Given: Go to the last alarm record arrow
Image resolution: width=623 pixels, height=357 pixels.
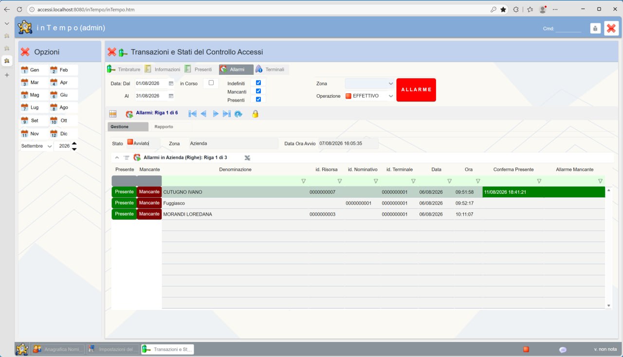Looking at the screenshot, I should tap(226, 114).
